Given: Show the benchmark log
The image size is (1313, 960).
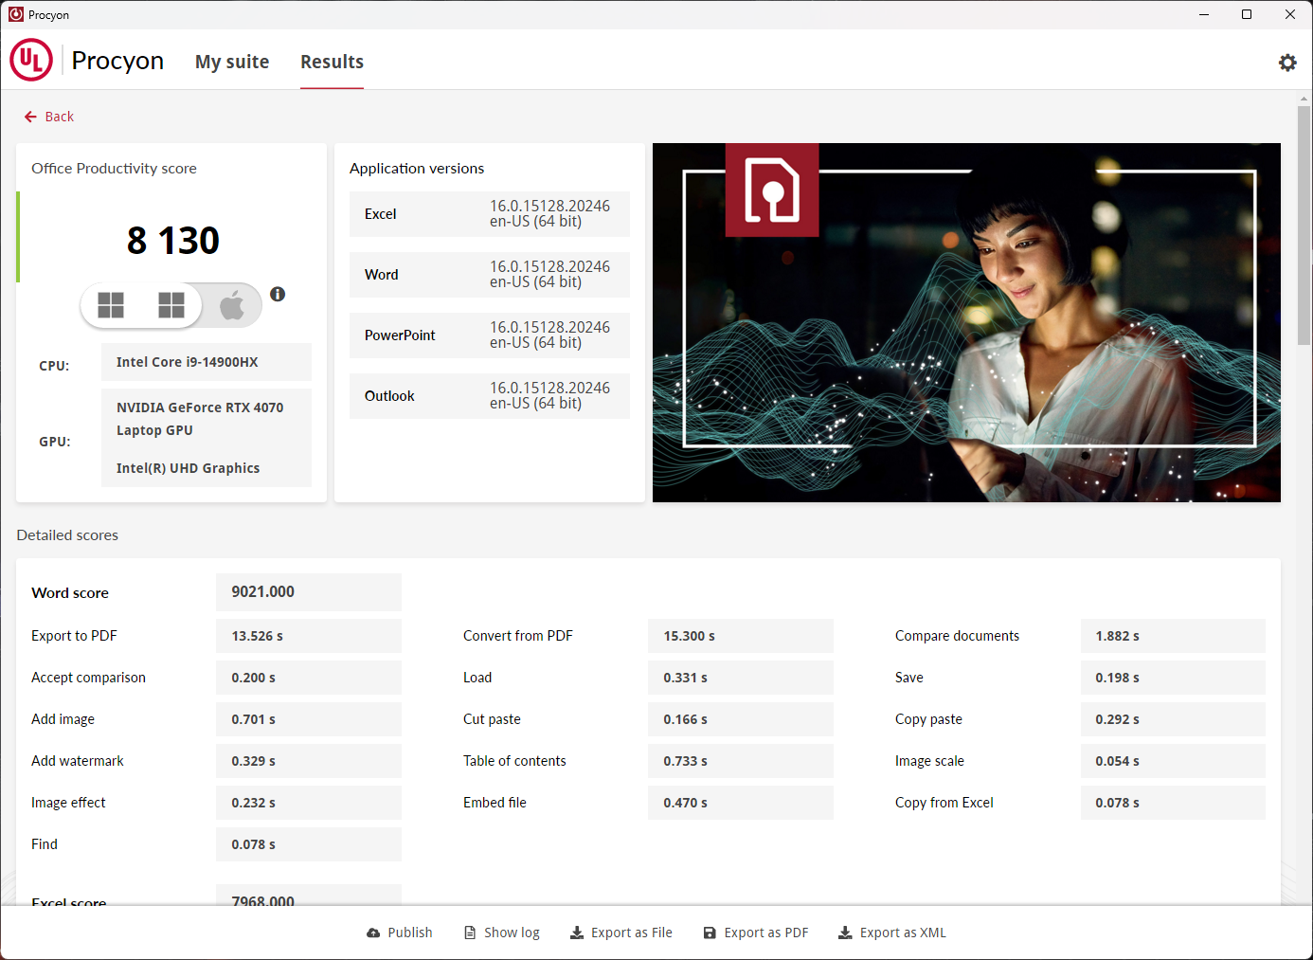Looking at the screenshot, I should coord(502,933).
